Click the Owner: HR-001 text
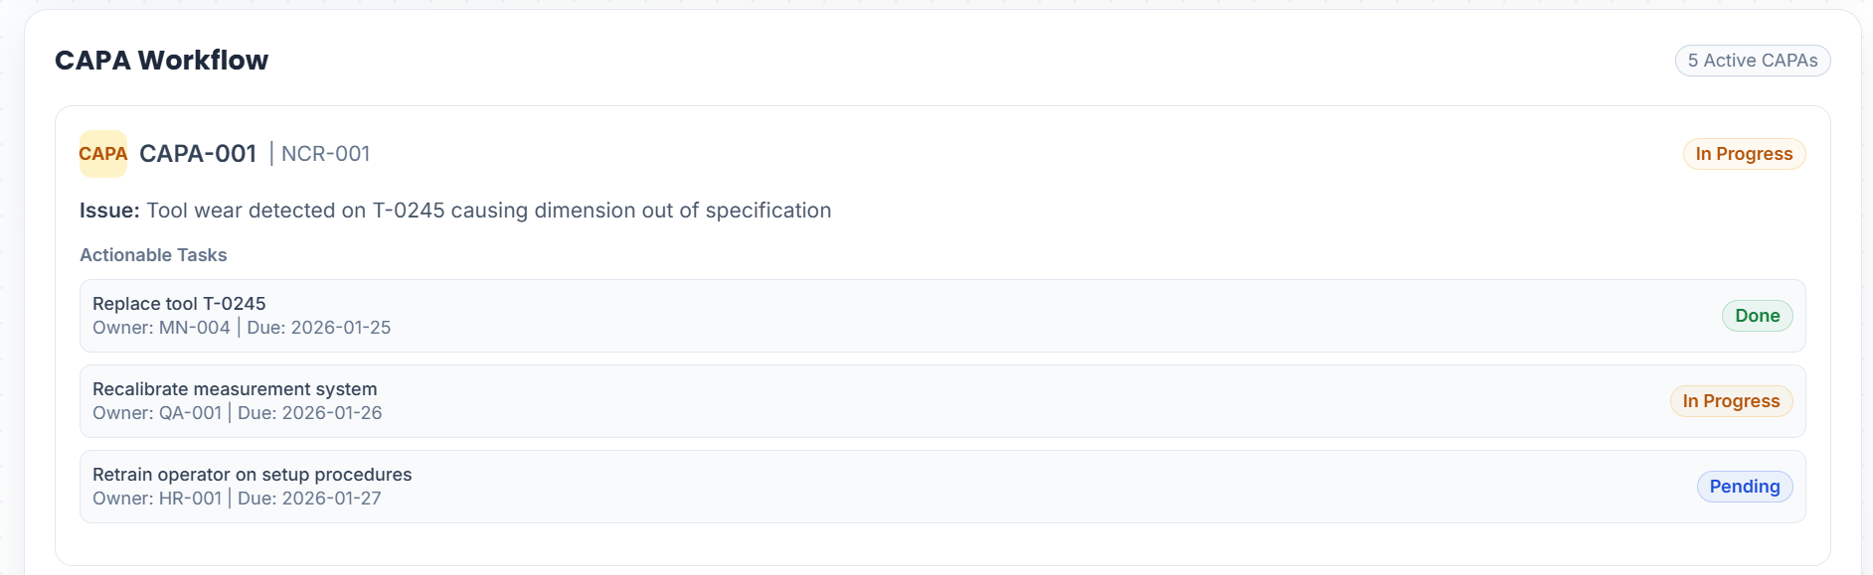Image resolution: width=1873 pixels, height=575 pixels. [157, 499]
